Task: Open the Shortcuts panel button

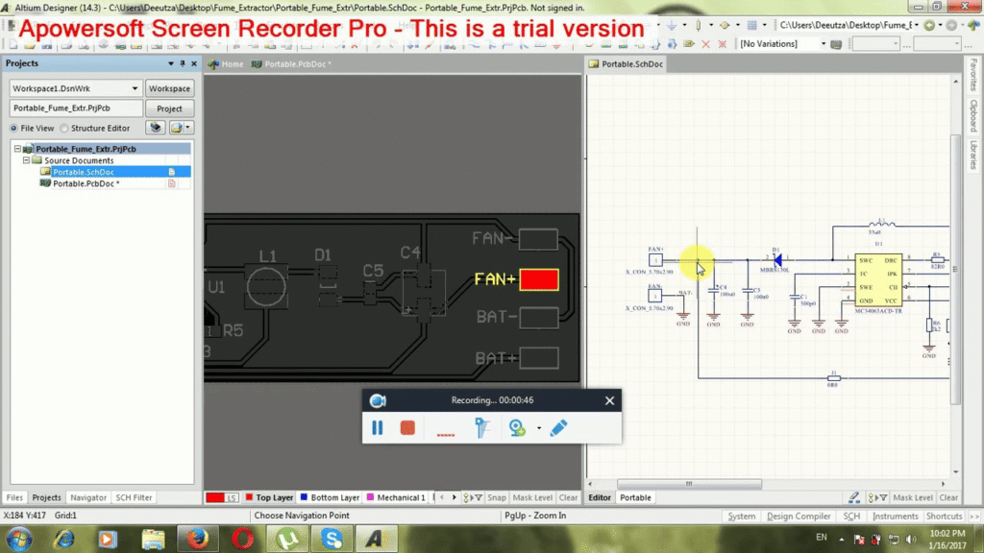Action: pos(944,516)
